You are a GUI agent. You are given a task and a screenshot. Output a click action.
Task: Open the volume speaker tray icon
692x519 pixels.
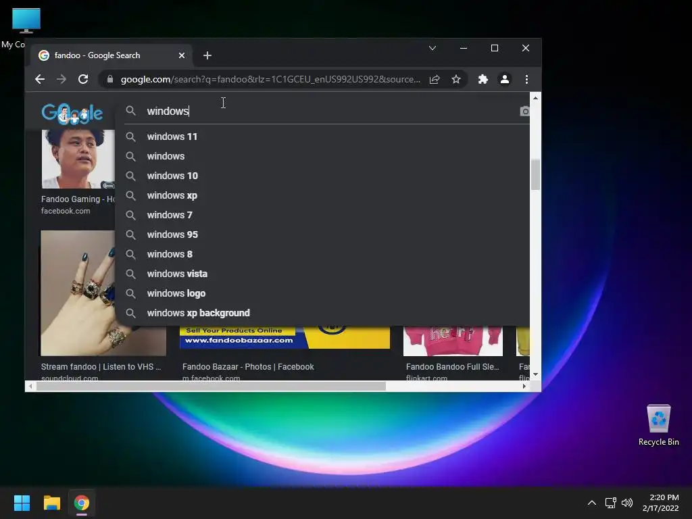pos(626,503)
